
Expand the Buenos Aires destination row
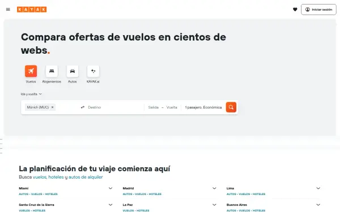point(318,205)
